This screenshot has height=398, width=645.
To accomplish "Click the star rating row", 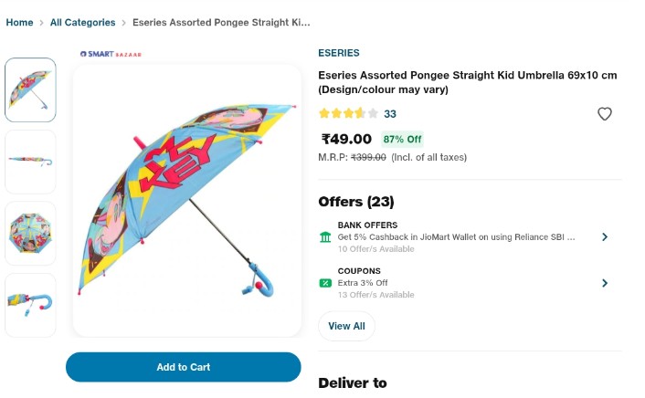I will (348, 114).
